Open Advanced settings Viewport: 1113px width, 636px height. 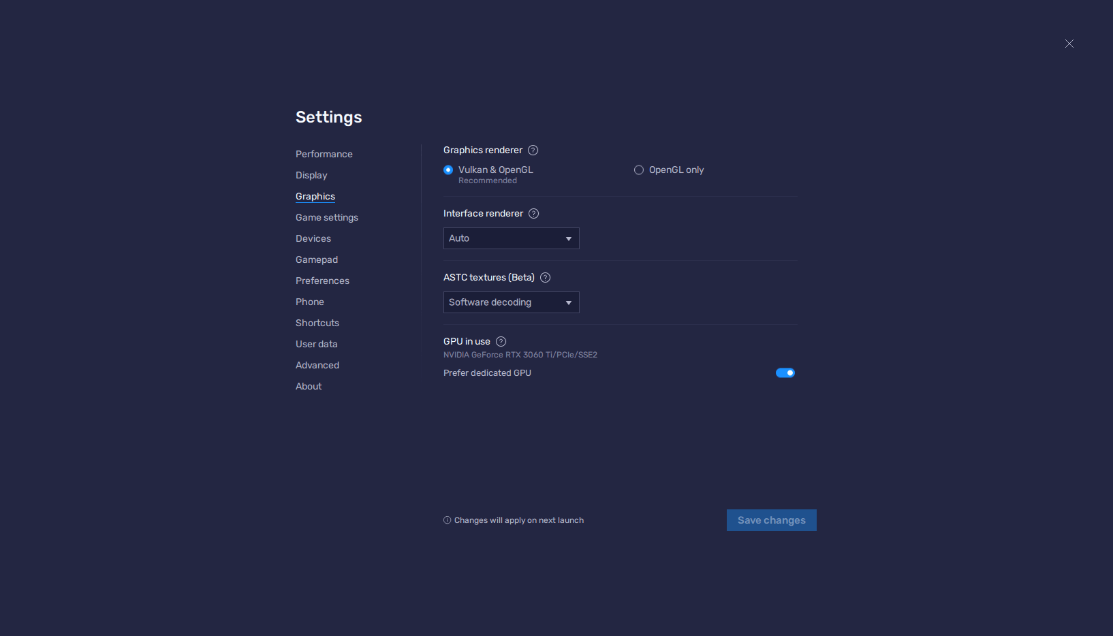(317, 366)
